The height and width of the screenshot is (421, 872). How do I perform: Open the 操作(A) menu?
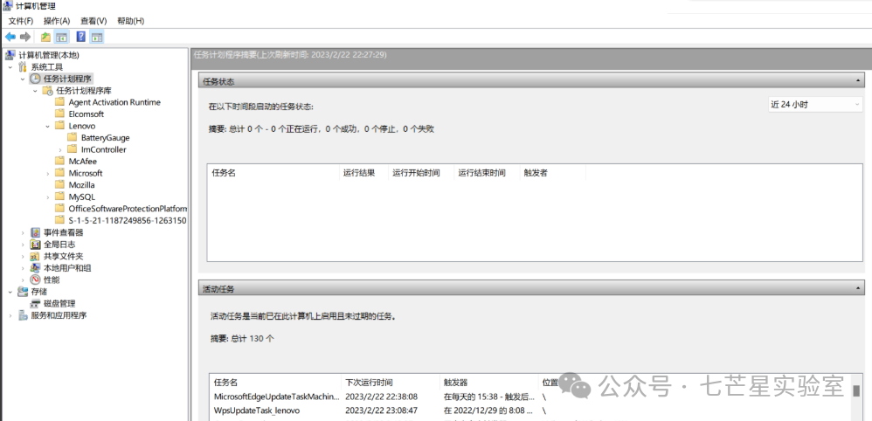[x=57, y=21]
